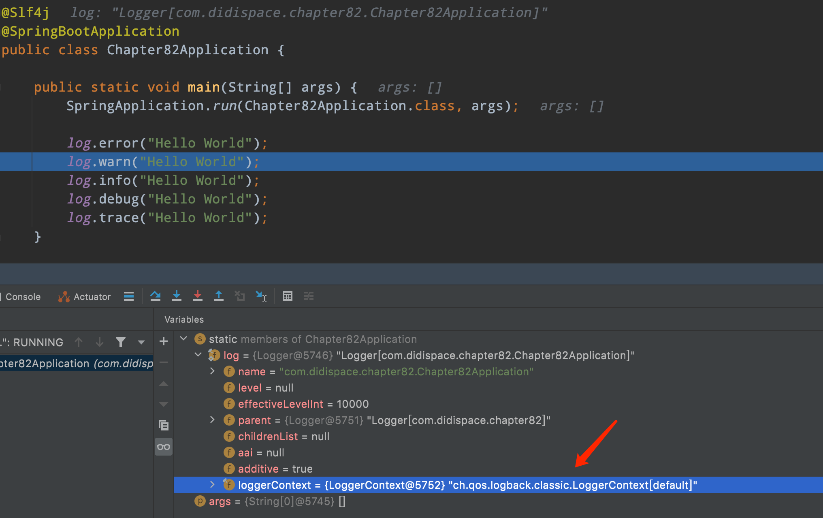Expand the parent Logger variable node
This screenshot has height=518, width=823.
coord(212,420)
